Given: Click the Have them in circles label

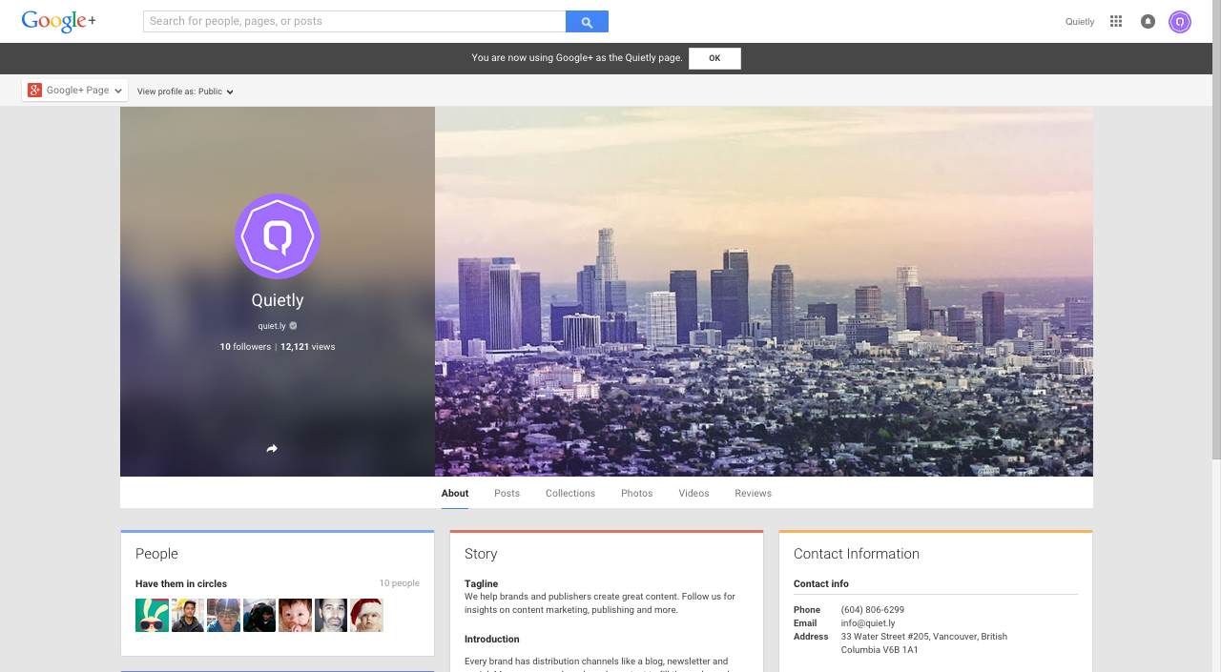Looking at the screenshot, I should point(181,583).
